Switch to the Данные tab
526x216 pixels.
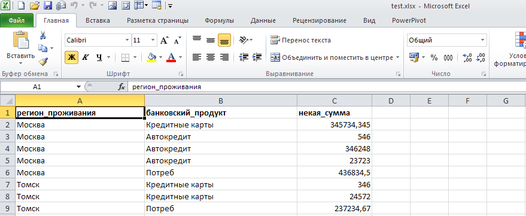pyautogui.click(x=263, y=20)
